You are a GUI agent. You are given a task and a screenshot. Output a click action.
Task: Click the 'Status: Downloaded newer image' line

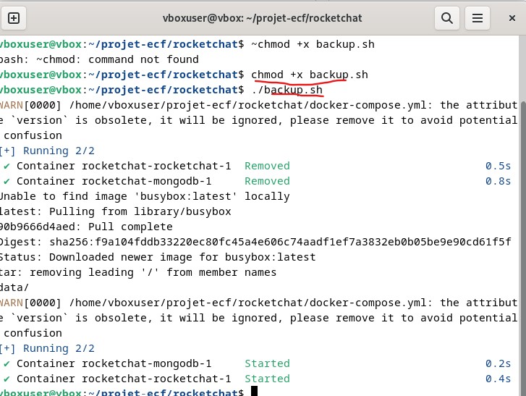(x=158, y=257)
